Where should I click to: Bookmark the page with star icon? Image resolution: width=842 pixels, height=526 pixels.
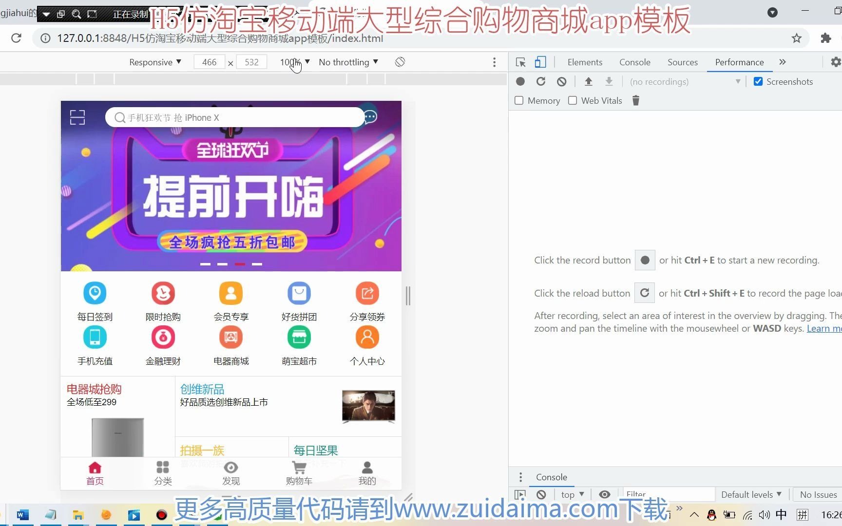pyautogui.click(x=797, y=38)
